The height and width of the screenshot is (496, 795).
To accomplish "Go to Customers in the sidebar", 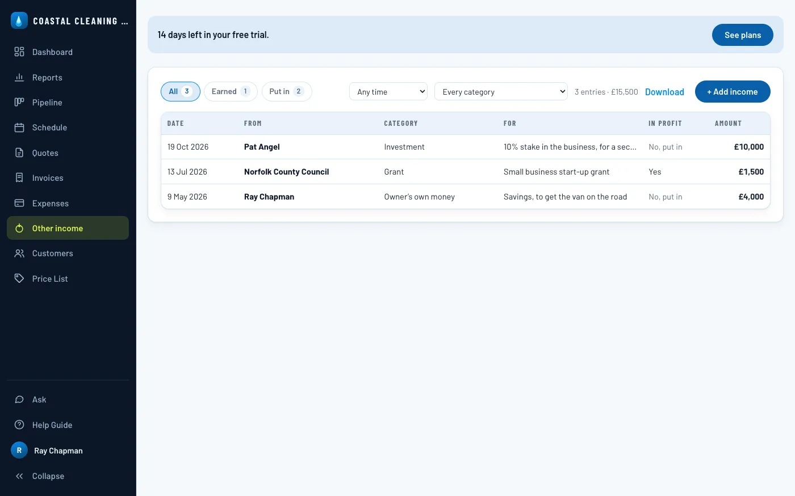I will (x=68, y=253).
